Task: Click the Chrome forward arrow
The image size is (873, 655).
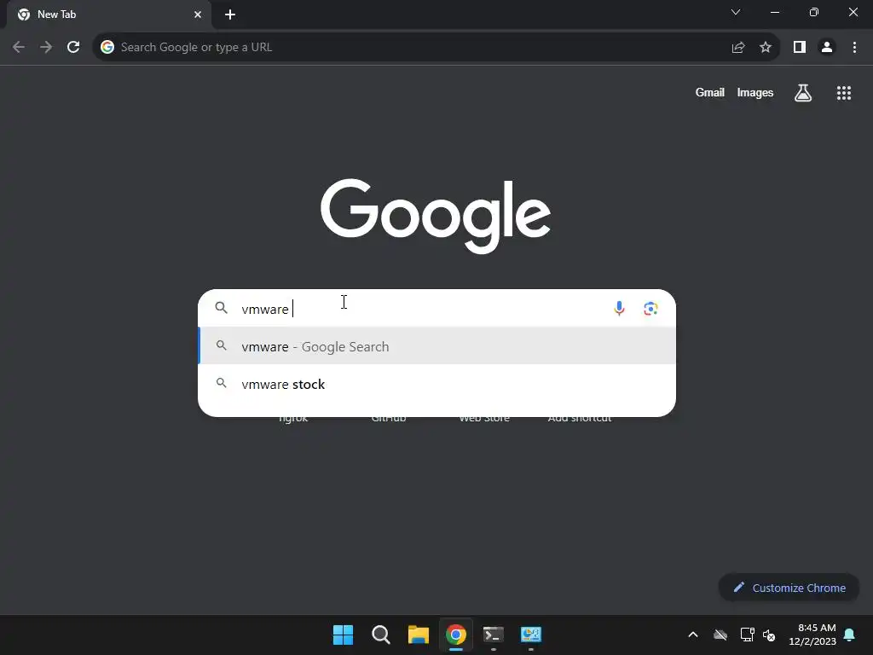Action: 46,48
